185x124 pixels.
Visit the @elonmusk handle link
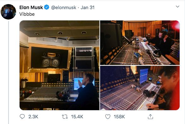tap(63, 8)
